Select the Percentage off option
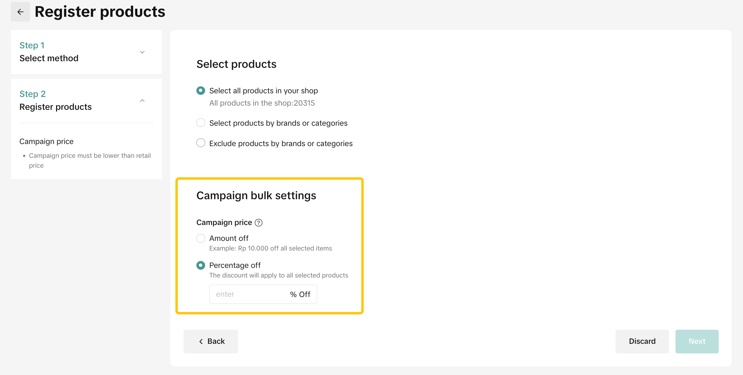 click(201, 265)
